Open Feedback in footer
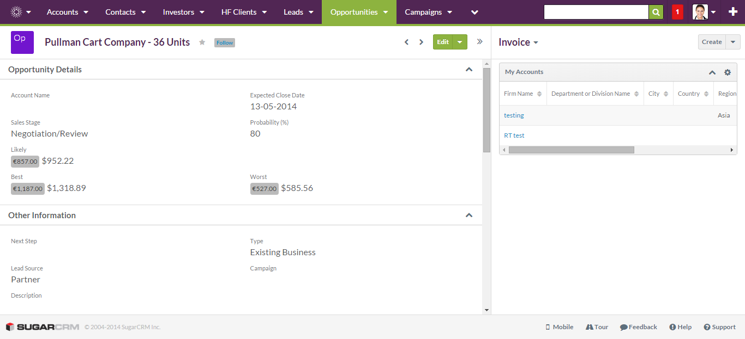Viewport: 745px width, 339px height. pos(638,327)
